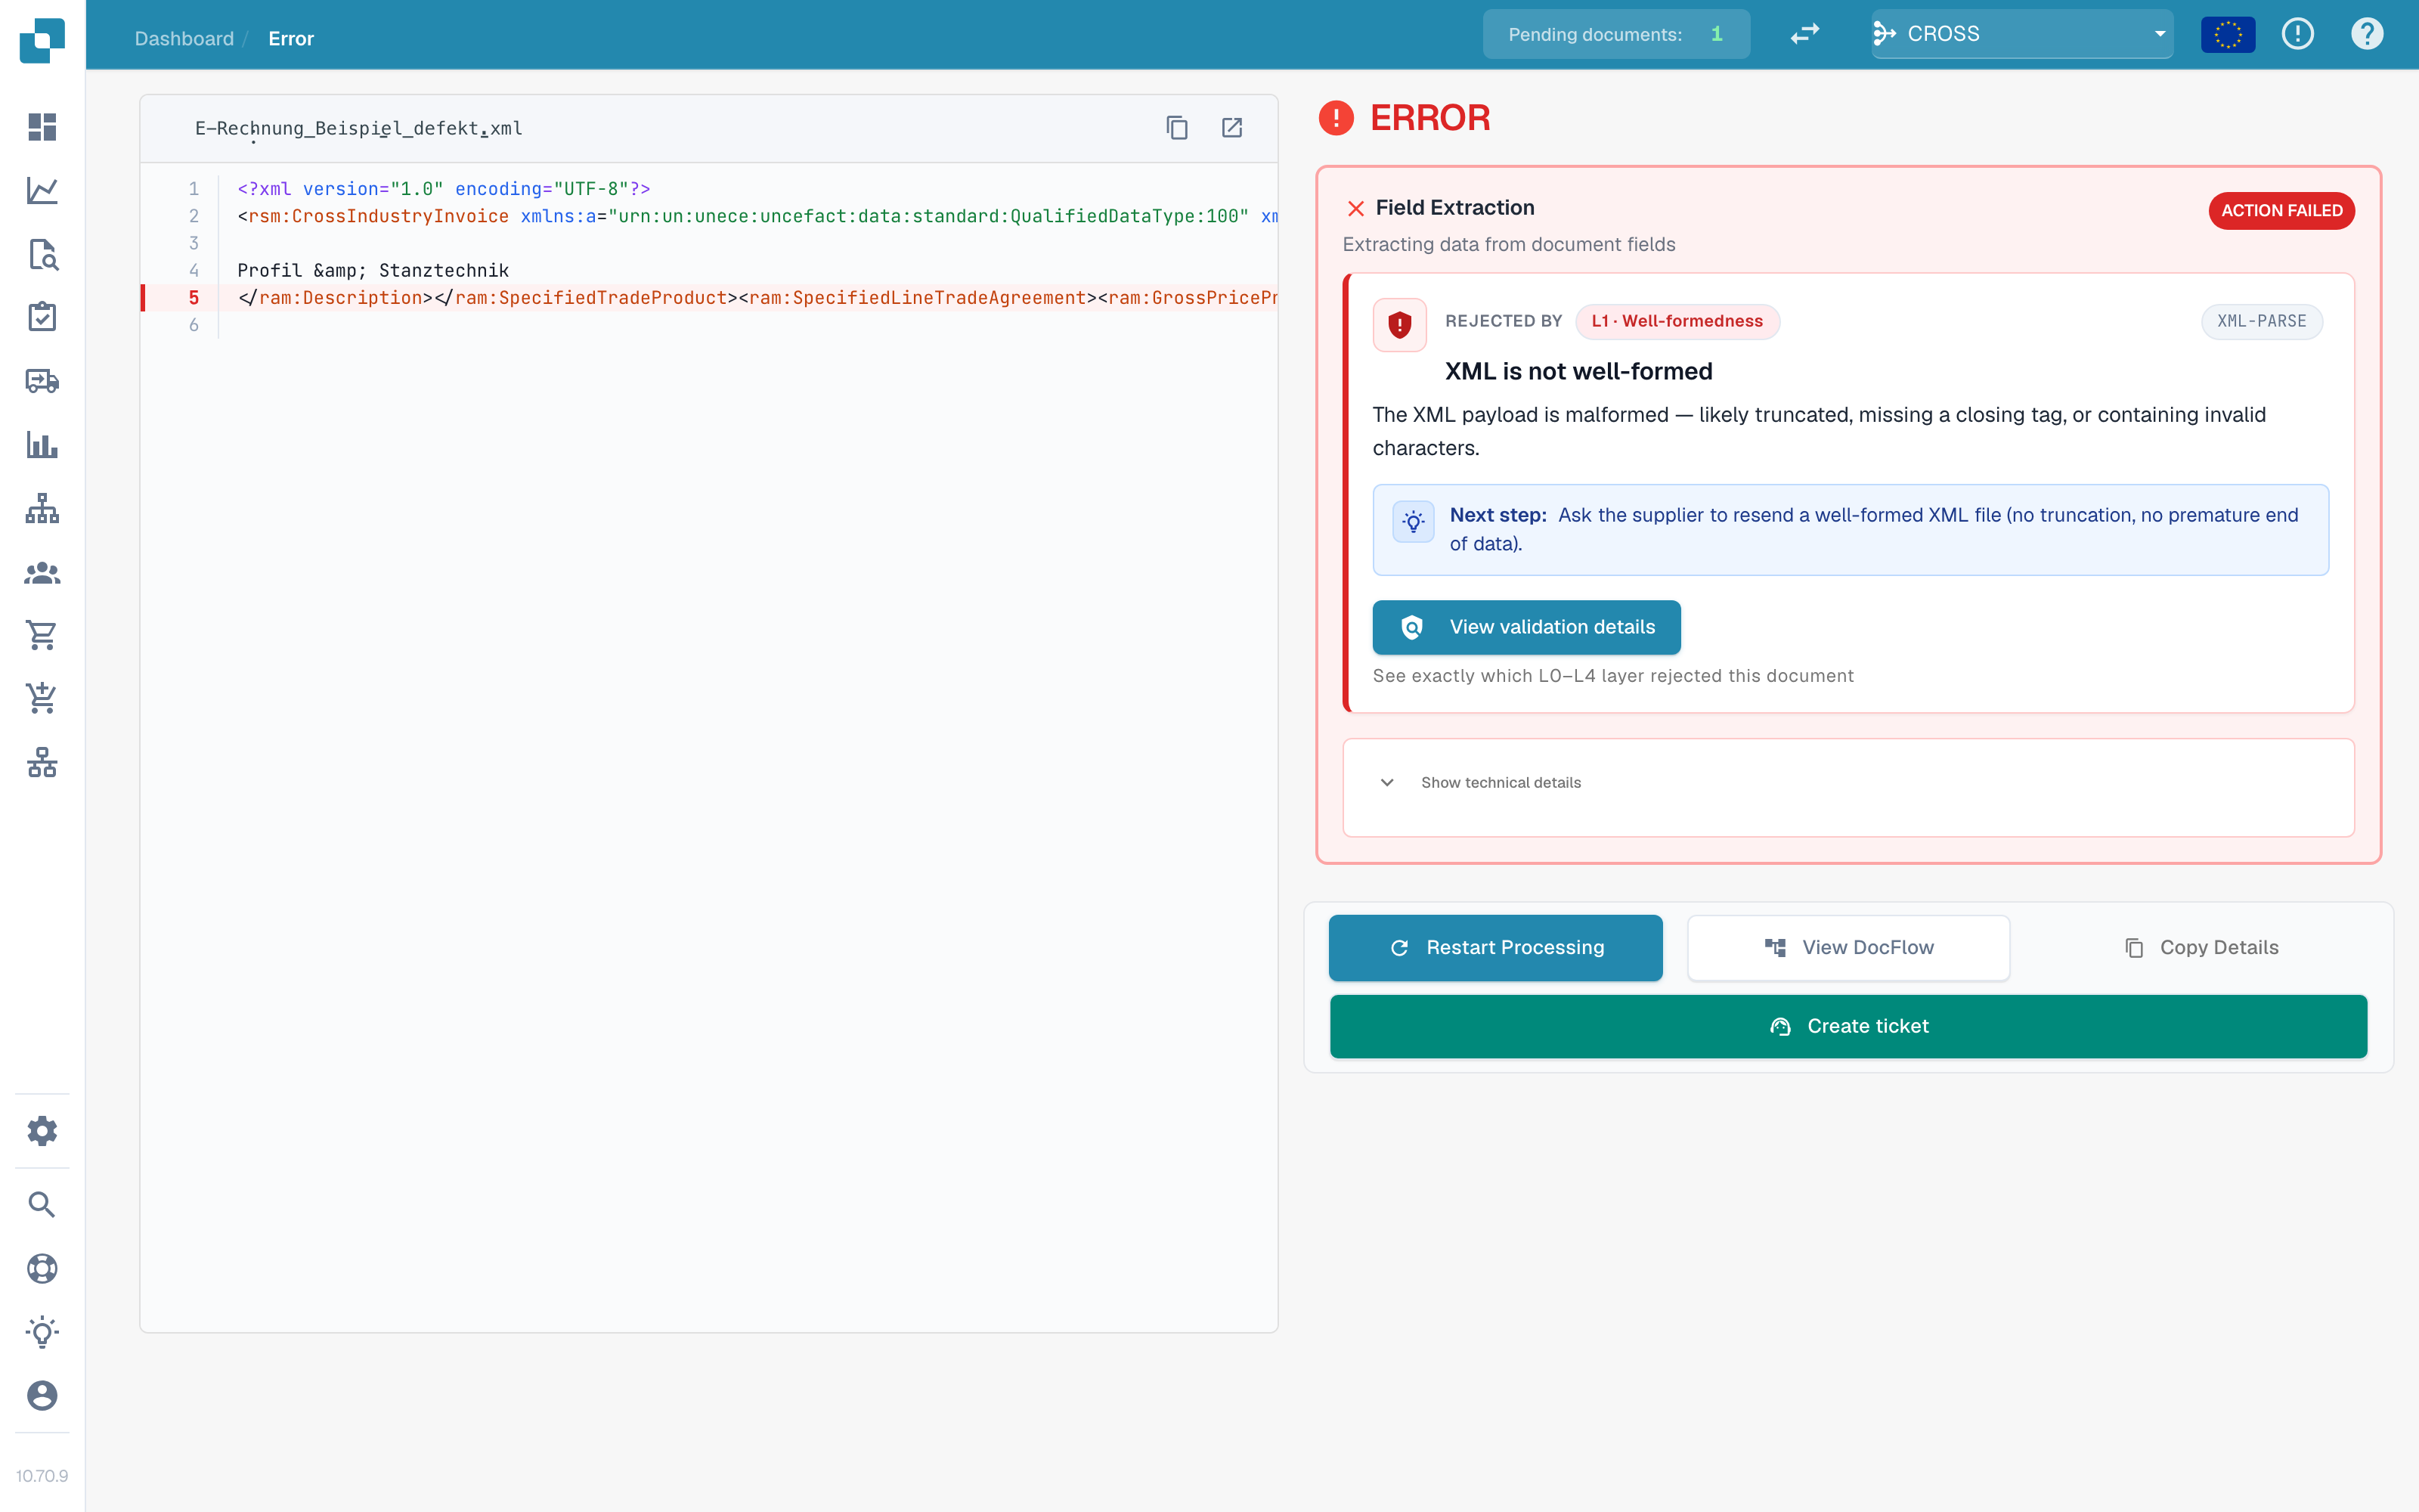This screenshot has height=1512, width=2419.
Task: Open the users group sidebar icon
Action: click(42, 572)
